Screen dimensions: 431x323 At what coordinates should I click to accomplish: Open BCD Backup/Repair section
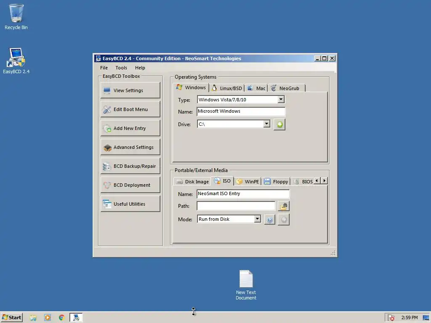pyautogui.click(x=130, y=166)
